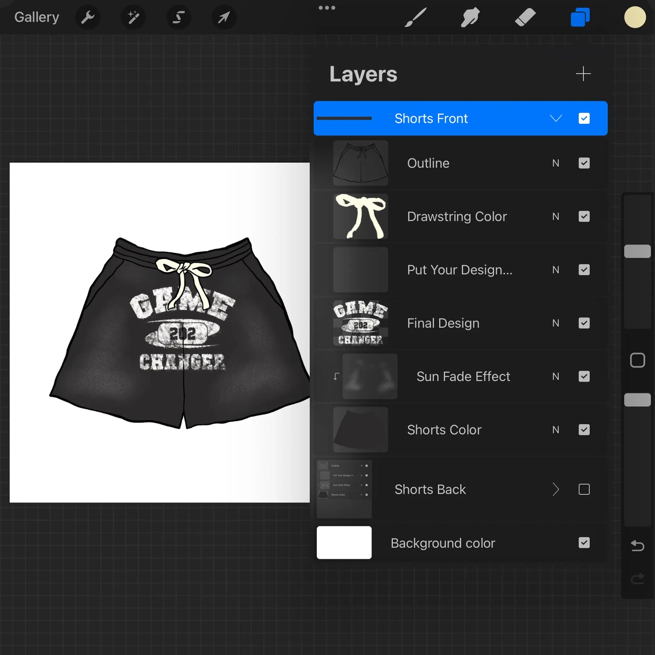Image resolution: width=655 pixels, height=655 pixels.
Task: Select the Smudge tool
Action: click(x=471, y=17)
